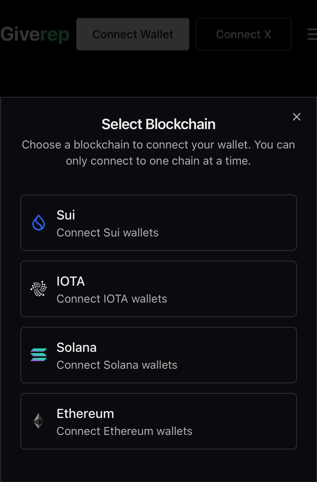Image resolution: width=317 pixels, height=482 pixels.
Task: Click the IOTA dotted swirl logo
Action: pyautogui.click(x=39, y=289)
